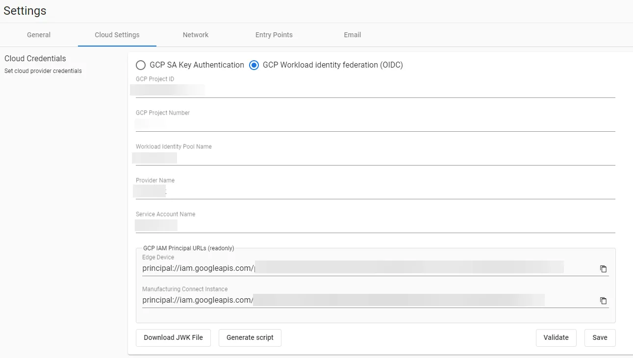The image size is (633, 358).
Task: Go to the Network tab
Action: click(x=196, y=35)
